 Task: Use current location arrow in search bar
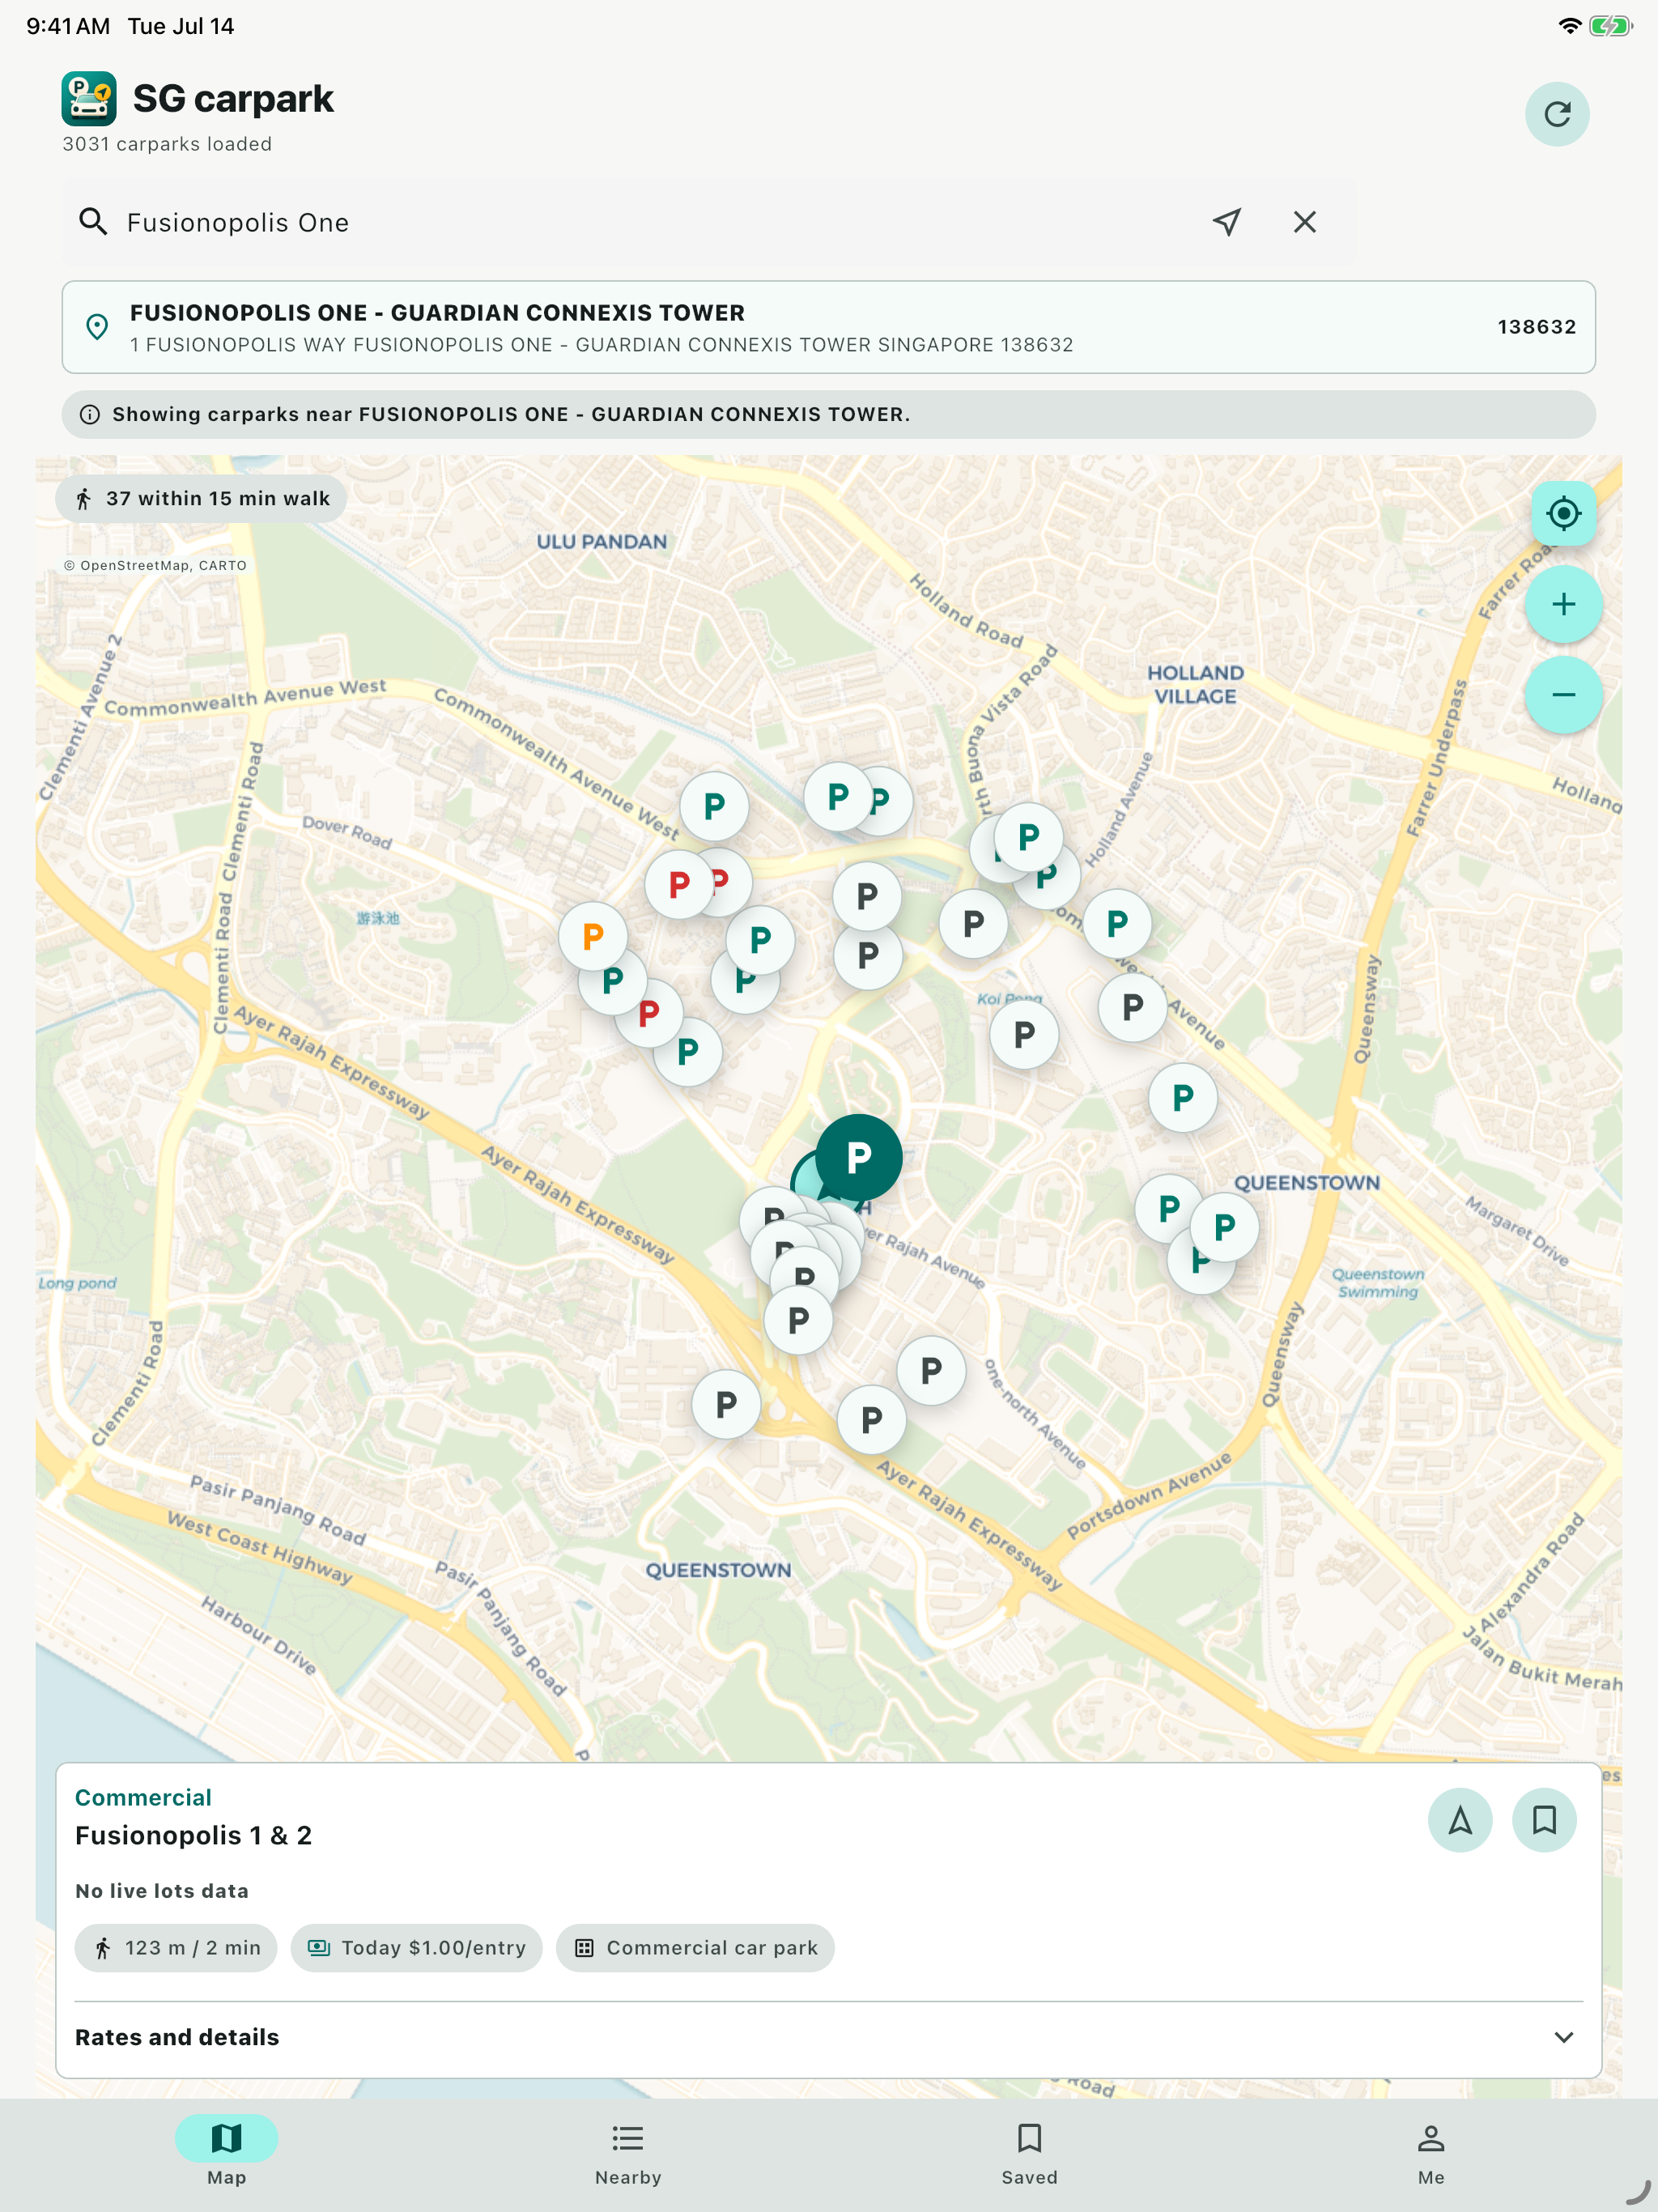click(x=1227, y=222)
